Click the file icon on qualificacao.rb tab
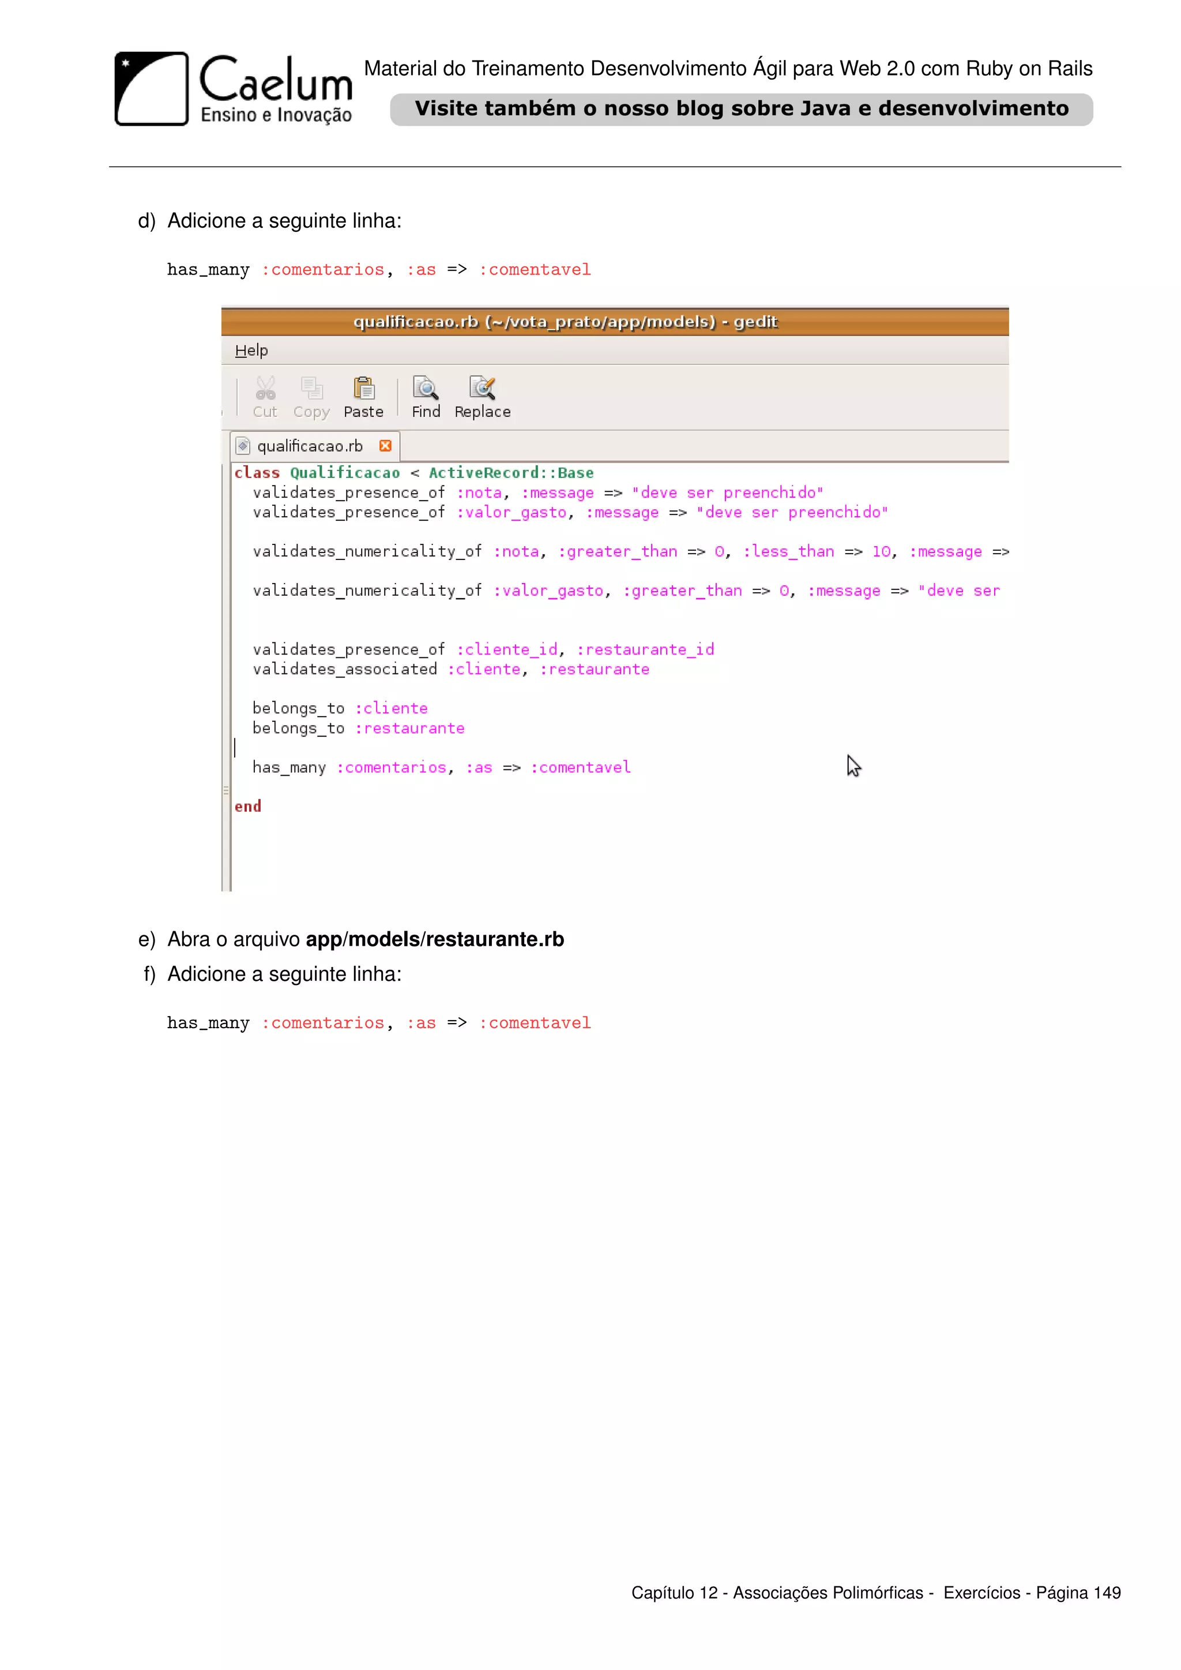This screenshot has height=1670, width=1181. [243, 446]
